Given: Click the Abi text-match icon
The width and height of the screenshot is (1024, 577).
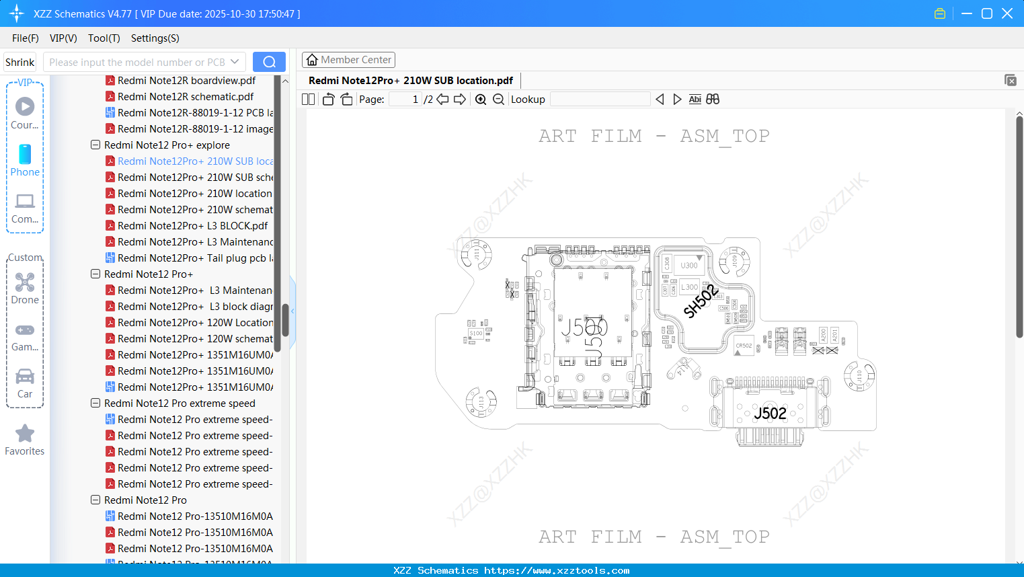Looking at the screenshot, I should point(695,100).
